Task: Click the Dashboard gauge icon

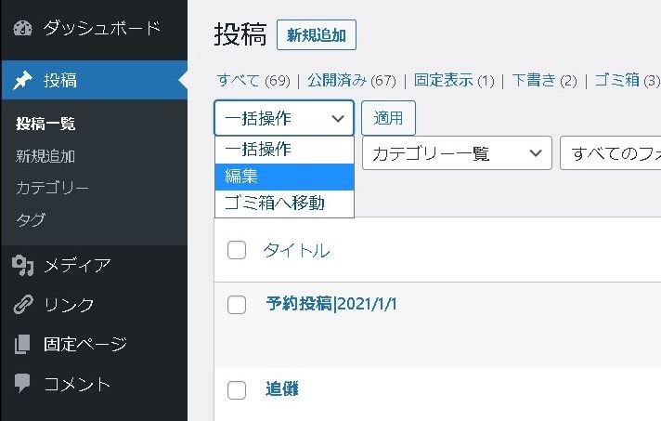Action: (23, 28)
